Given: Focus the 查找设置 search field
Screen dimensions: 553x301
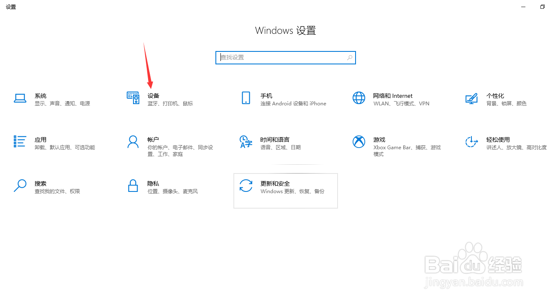Looking at the screenshot, I should pos(286,57).
